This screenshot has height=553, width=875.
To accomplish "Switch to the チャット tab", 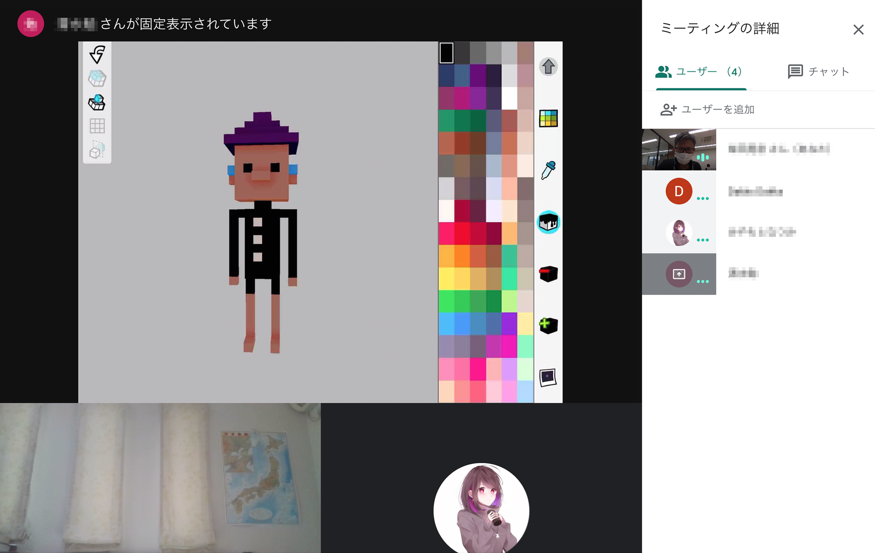I will click(x=818, y=72).
